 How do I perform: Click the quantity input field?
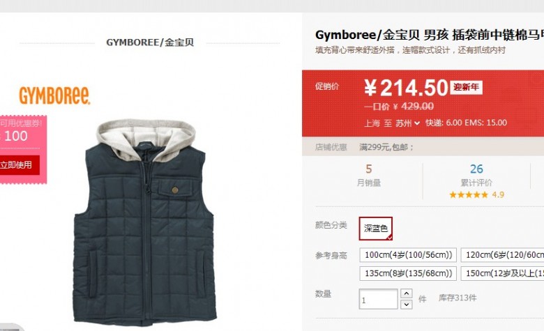378,299
